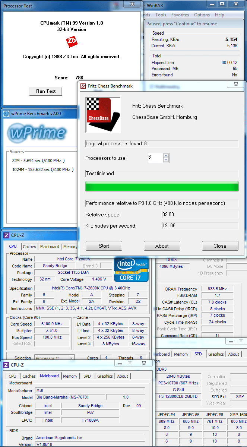Click the Multiplier value x 51.0
The width and height of the screenshot is (247, 447).
point(52,331)
